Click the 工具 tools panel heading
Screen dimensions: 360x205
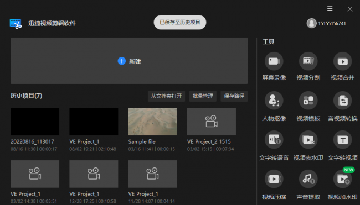pyautogui.click(x=269, y=41)
